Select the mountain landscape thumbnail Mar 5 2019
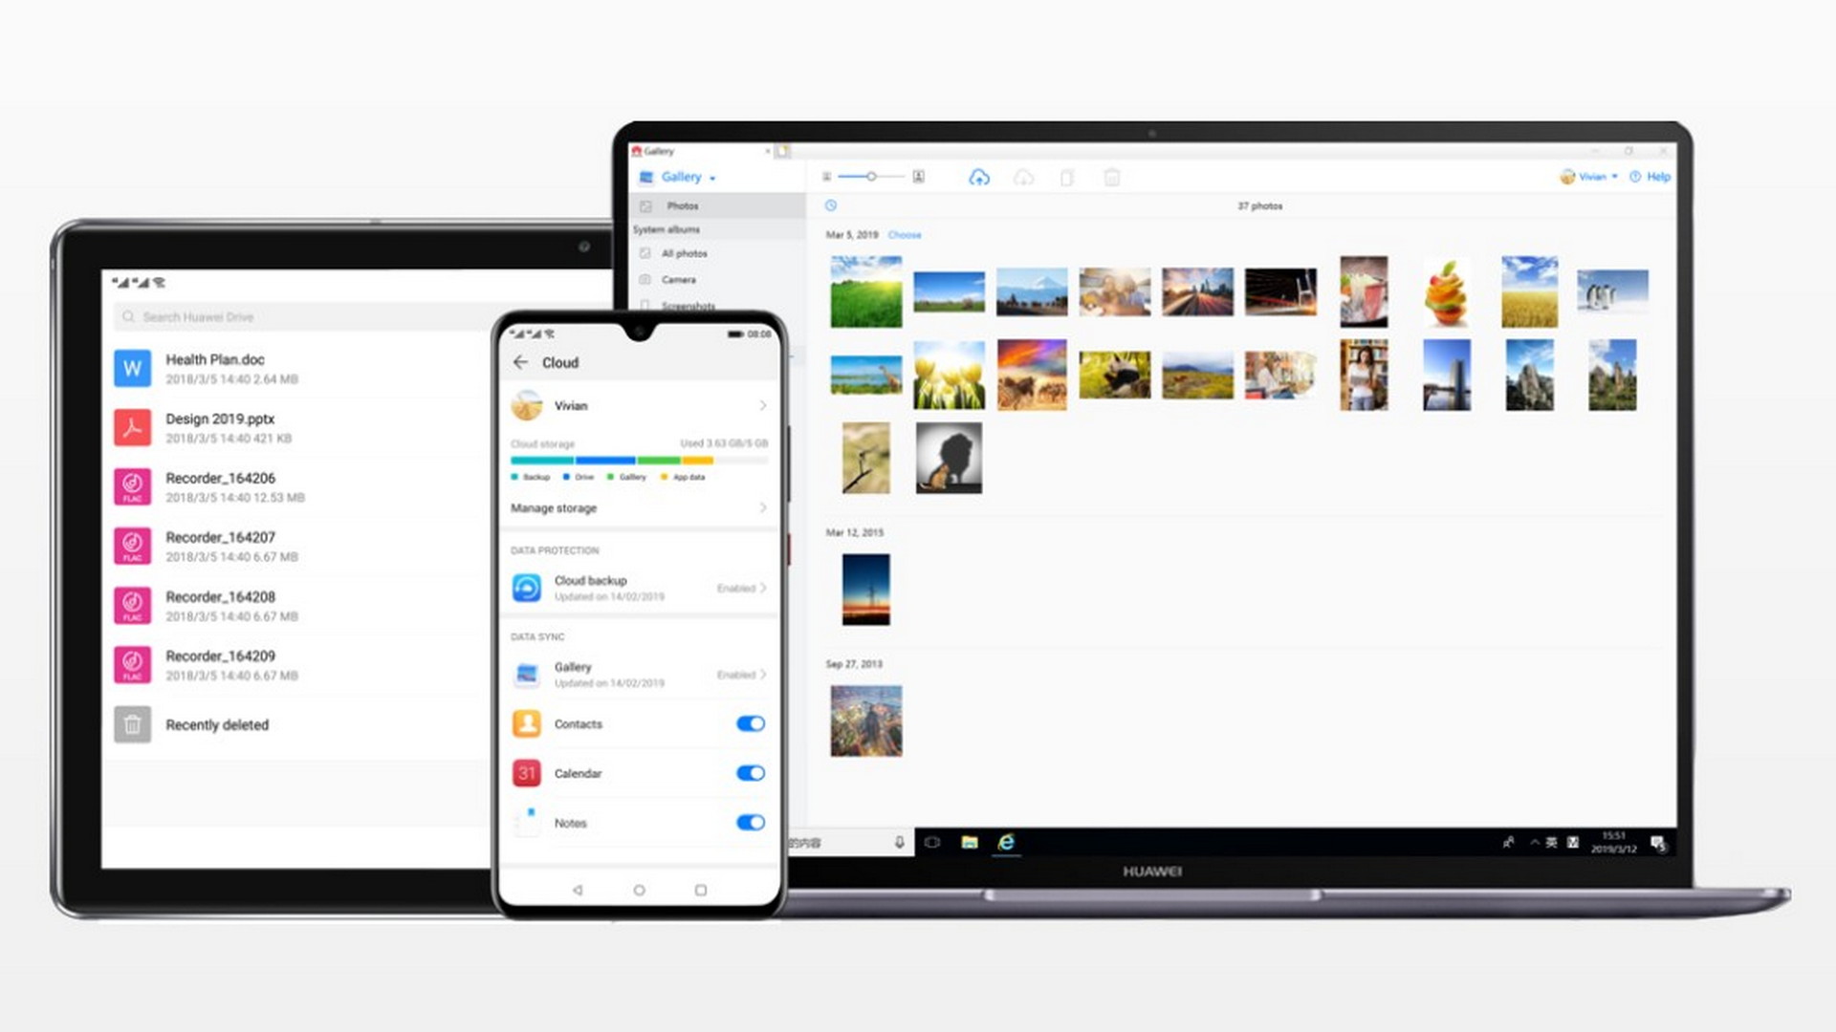The image size is (1836, 1032). click(x=1033, y=291)
